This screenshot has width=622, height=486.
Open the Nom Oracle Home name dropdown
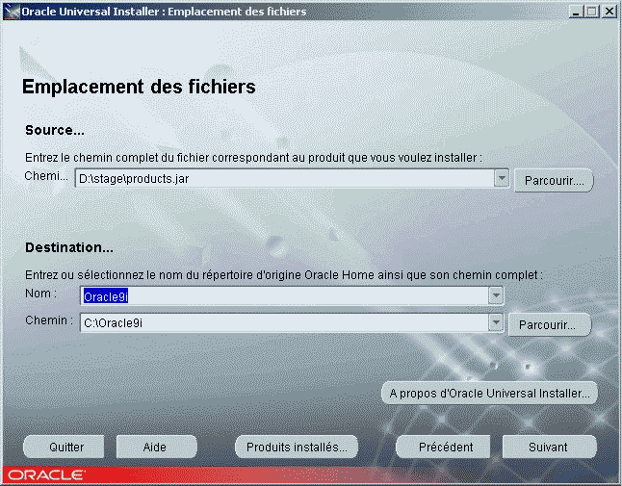point(496,296)
